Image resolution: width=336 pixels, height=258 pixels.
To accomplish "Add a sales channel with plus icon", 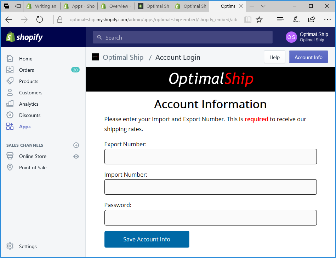I will [76, 145].
